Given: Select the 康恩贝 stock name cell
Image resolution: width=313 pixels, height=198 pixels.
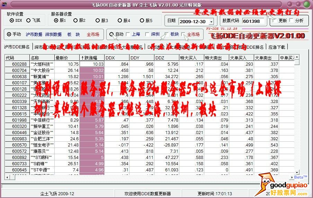Looking at the screenshot, I should pyautogui.click(x=42, y=151).
